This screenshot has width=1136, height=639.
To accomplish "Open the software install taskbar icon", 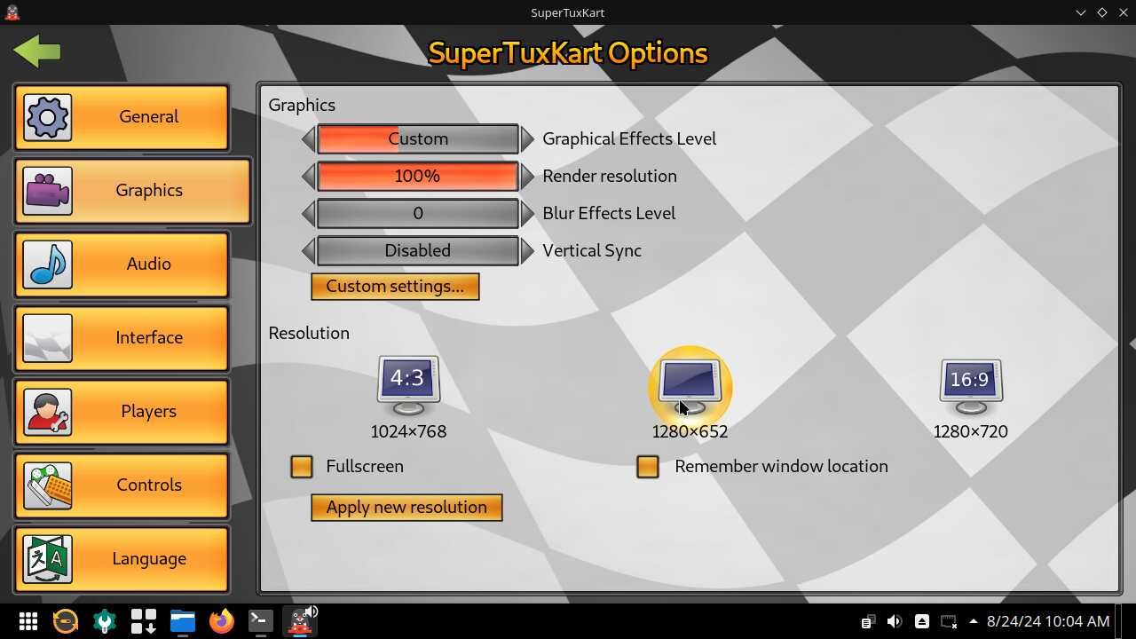I will [x=144, y=621].
